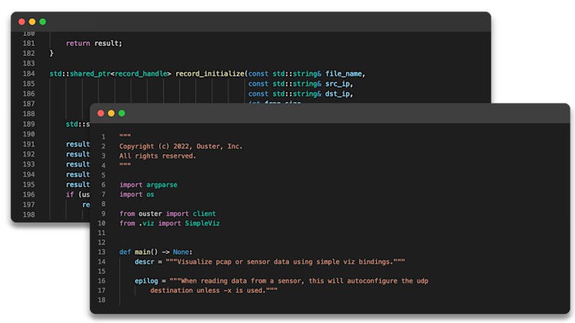Click 'return result;' on line 181
The height and width of the screenshot is (323, 575).
tap(94, 43)
